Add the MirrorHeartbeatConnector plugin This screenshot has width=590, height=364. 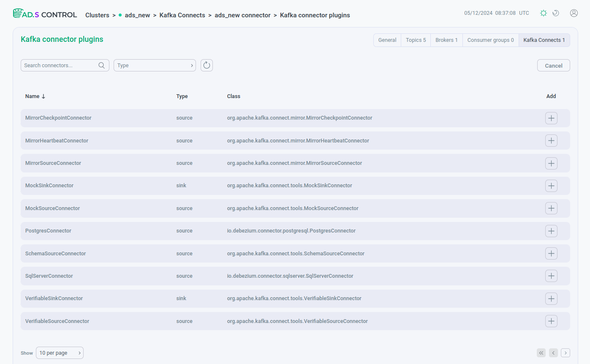pyautogui.click(x=551, y=140)
